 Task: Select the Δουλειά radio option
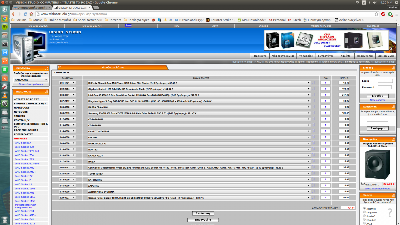[364, 216]
